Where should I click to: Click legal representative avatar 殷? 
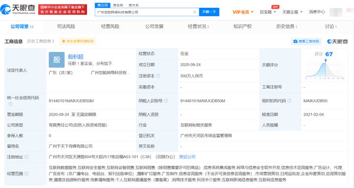click(57, 60)
